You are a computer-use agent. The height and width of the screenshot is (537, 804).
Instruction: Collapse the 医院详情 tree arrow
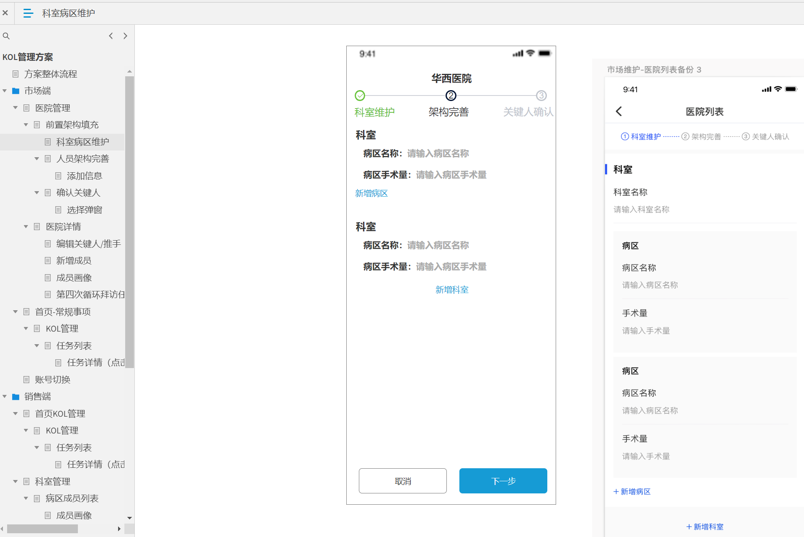click(26, 227)
